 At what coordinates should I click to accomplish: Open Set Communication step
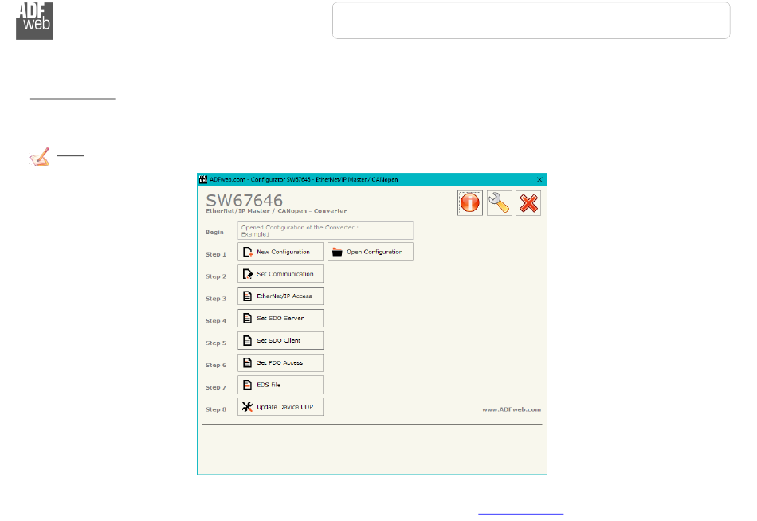pos(280,274)
